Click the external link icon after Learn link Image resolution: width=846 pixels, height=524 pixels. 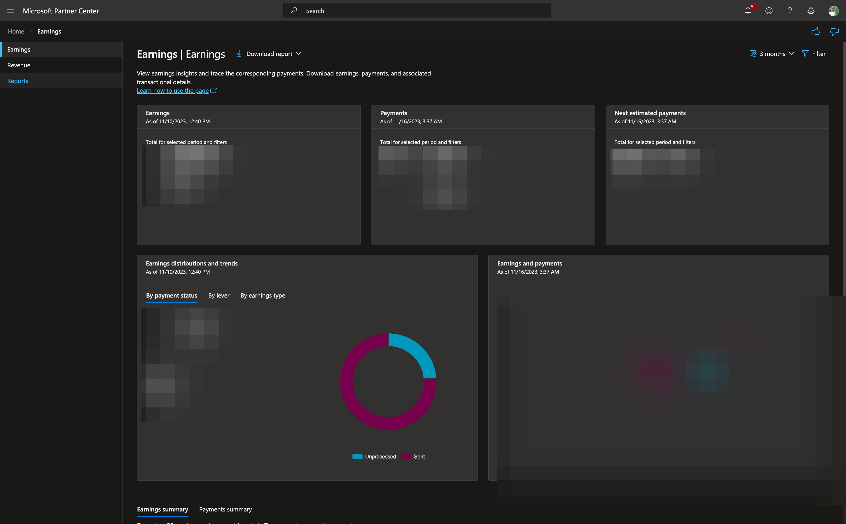214,90
